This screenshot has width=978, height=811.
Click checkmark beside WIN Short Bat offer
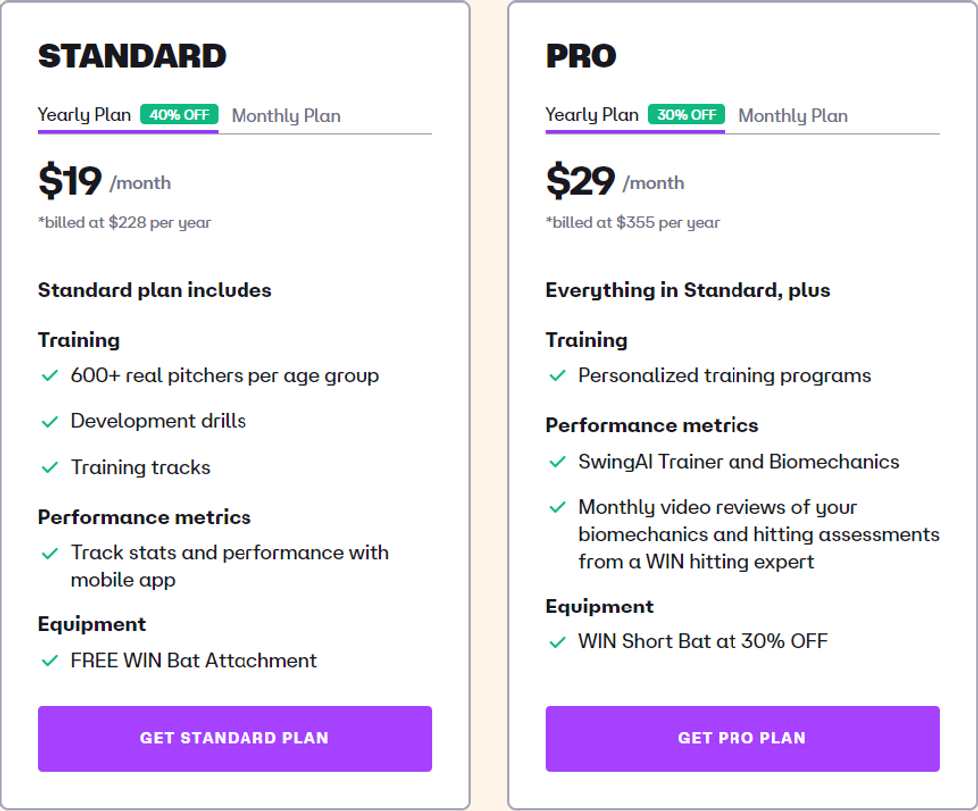click(x=557, y=642)
